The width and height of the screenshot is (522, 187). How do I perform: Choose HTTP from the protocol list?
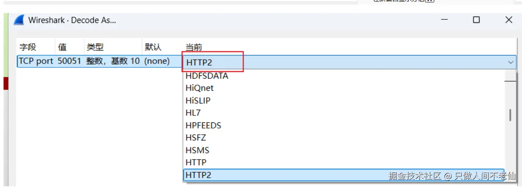pyautogui.click(x=196, y=163)
